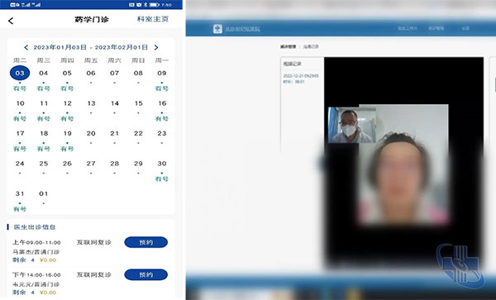Image resolution: width=496 pixels, height=300 pixels.
Task: Click the hospital logo icon
Action: pyautogui.click(x=217, y=29)
